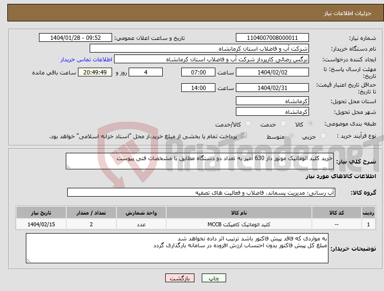Click the تاریخ نیاز column header
The image size is (384, 291).
click(41, 213)
